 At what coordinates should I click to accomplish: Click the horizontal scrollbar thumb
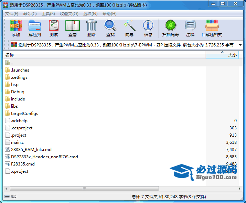(x=84, y=189)
